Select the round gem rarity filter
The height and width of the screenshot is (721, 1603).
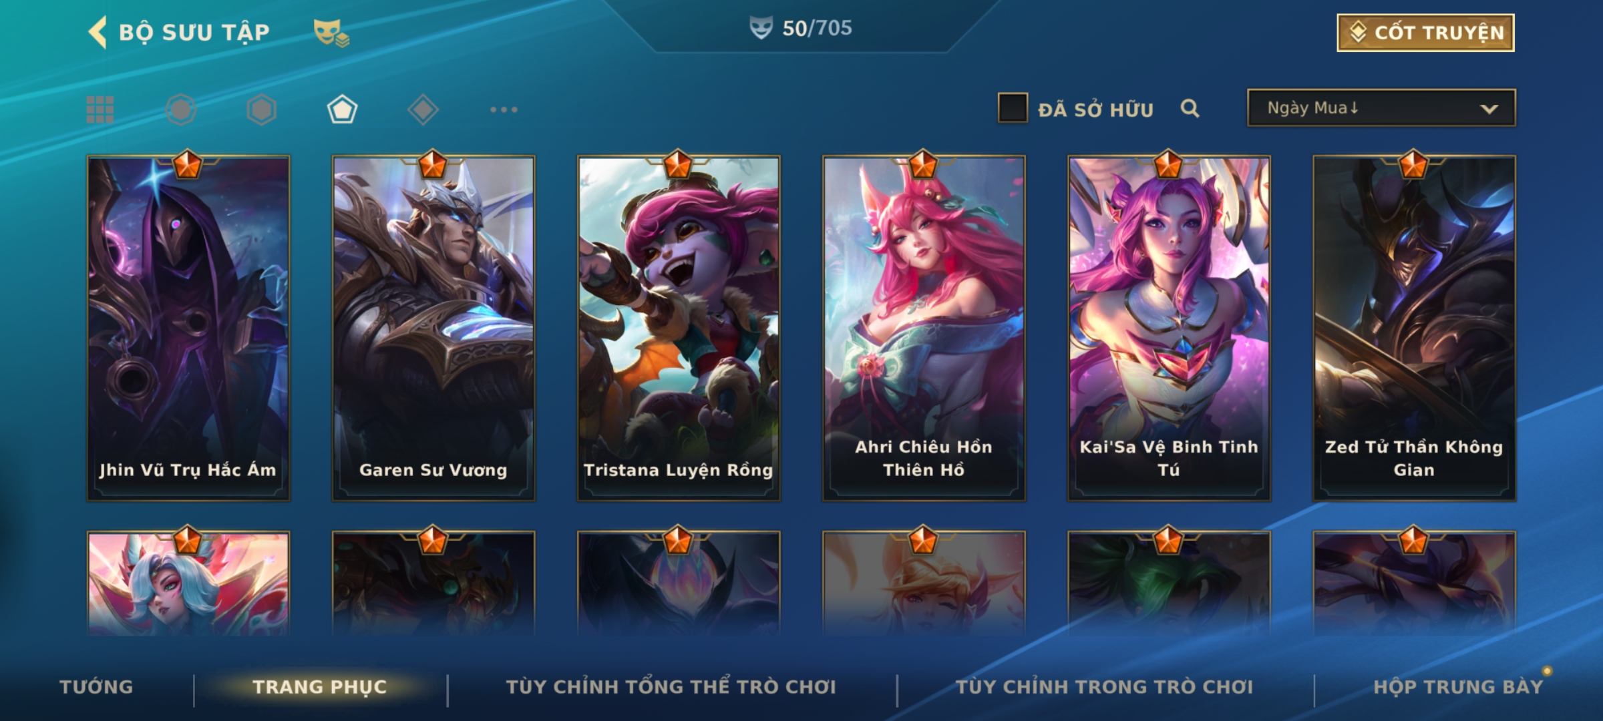(181, 109)
